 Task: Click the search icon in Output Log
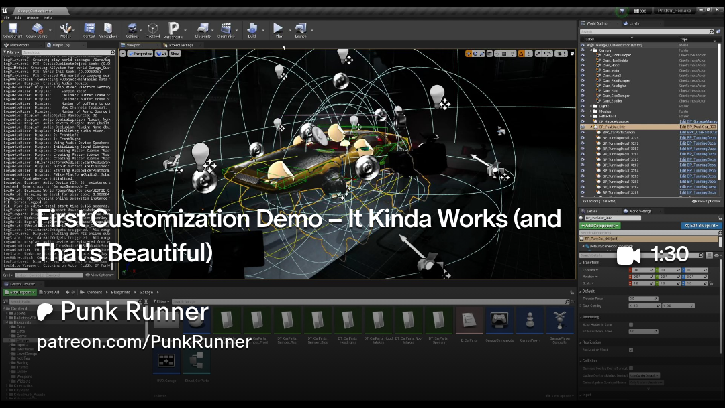(x=112, y=53)
